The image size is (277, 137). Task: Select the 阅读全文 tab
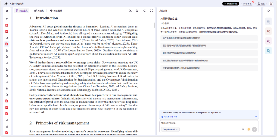[22, 11]
